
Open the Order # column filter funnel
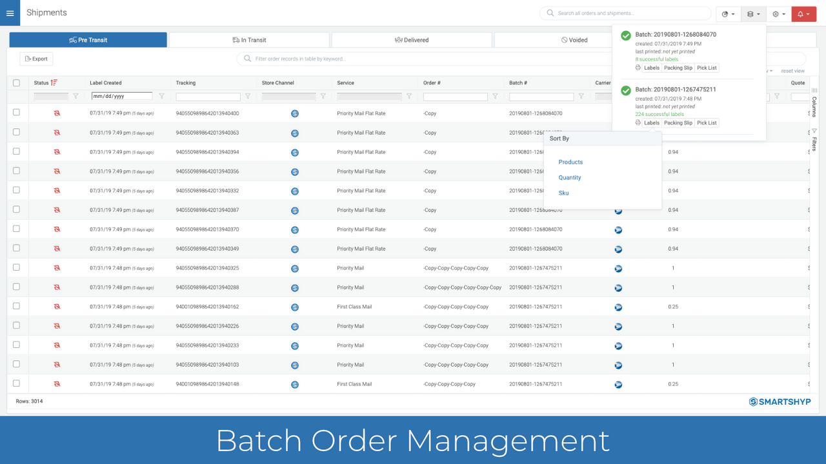[x=494, y=96]
